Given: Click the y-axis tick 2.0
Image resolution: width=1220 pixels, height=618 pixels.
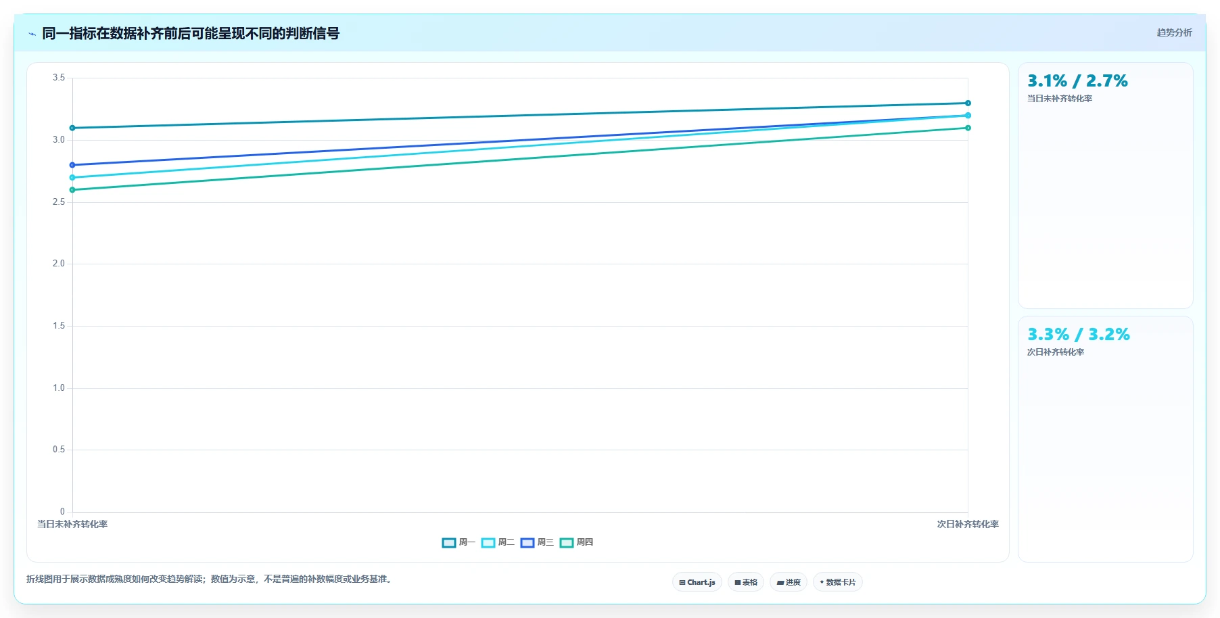Looking at the screenshot, I should pyautogui.click(x=59, y=264).
